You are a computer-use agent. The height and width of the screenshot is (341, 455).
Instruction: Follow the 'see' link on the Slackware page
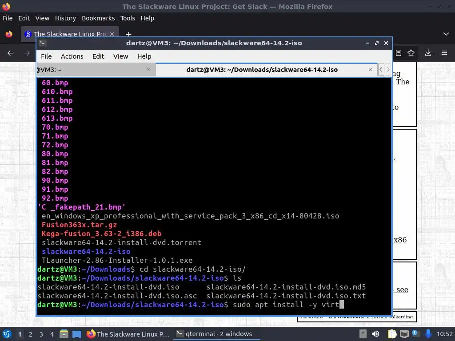coord(402,289)
